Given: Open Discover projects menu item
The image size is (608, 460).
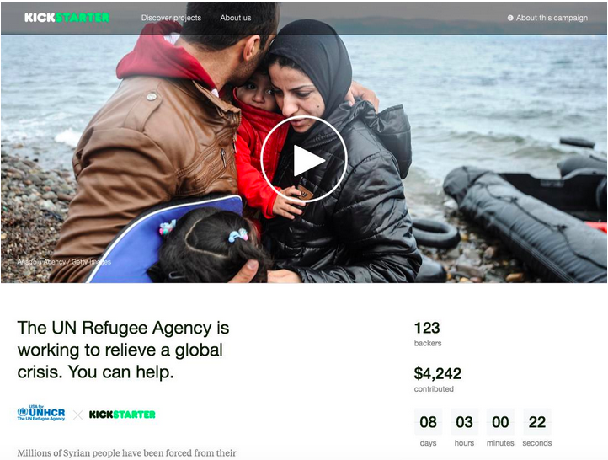Looking at the screenshot, I should click(171, 18).
